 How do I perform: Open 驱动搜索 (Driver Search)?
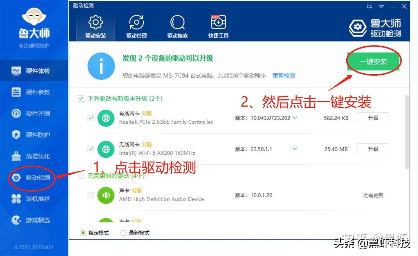[x=177, y=26]
